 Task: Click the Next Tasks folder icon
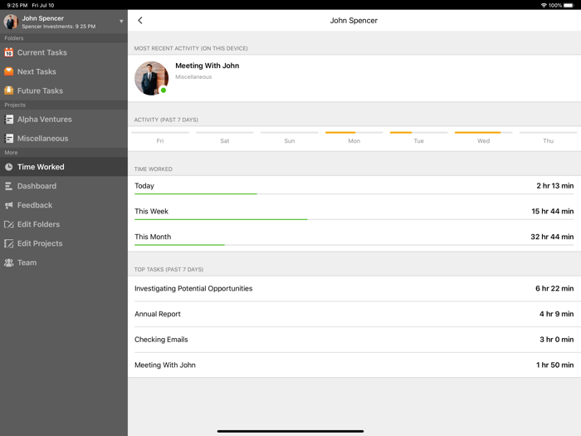pos(9,71)
